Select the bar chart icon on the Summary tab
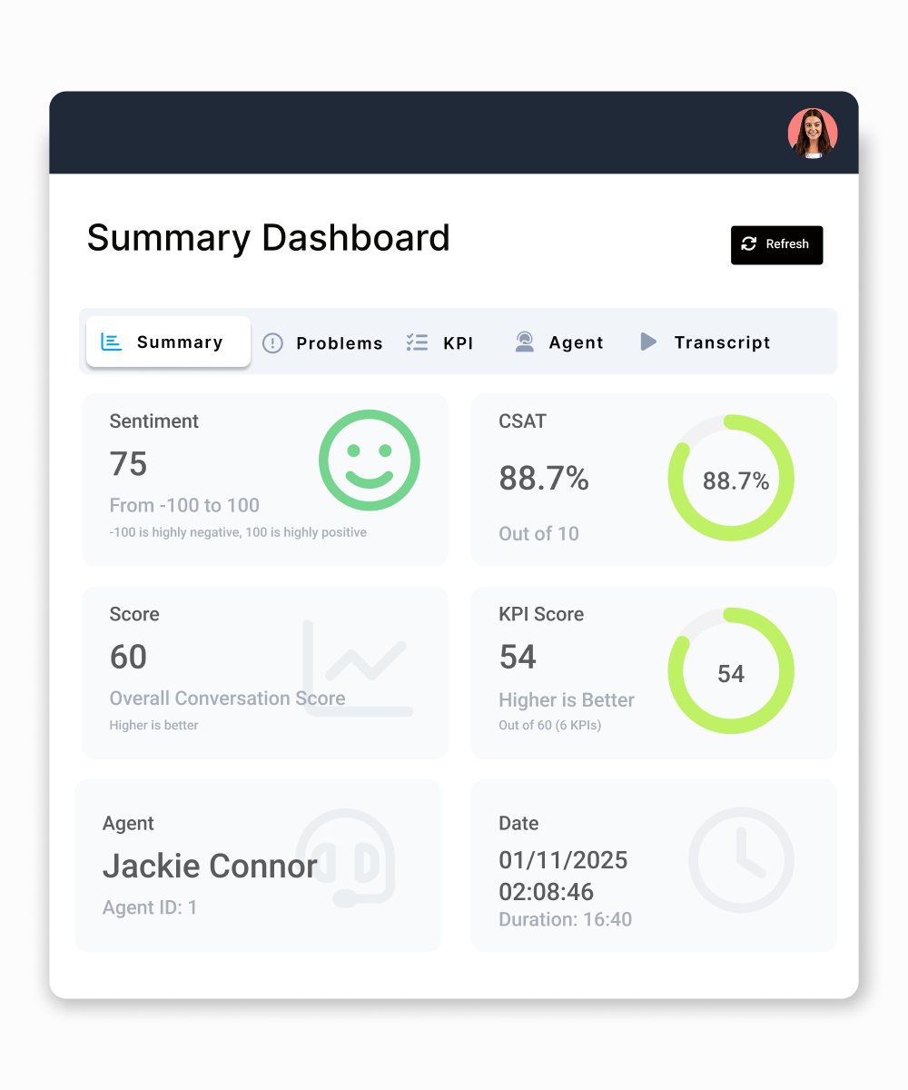 coord(111,342)
